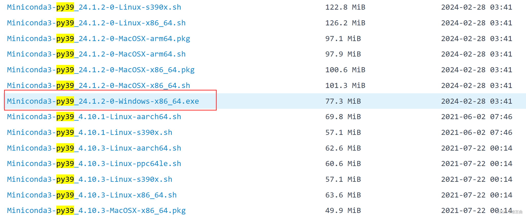This screenshot has width=526, height=216.
Task: Click the date in the 4.10.1-Linux-s390x.sh row
Action: pyautogui.click(x=477, y=133)
